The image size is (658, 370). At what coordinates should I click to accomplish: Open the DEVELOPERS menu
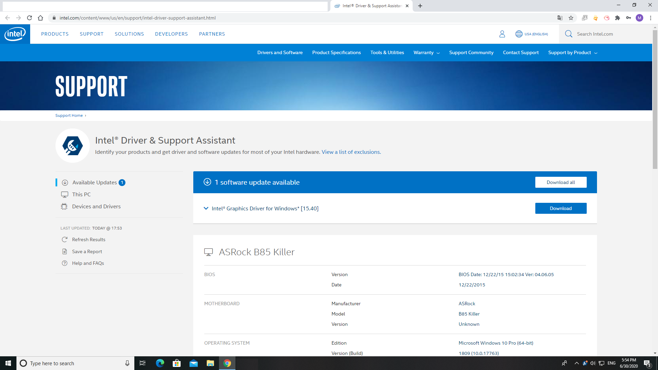tap(171, 34)
